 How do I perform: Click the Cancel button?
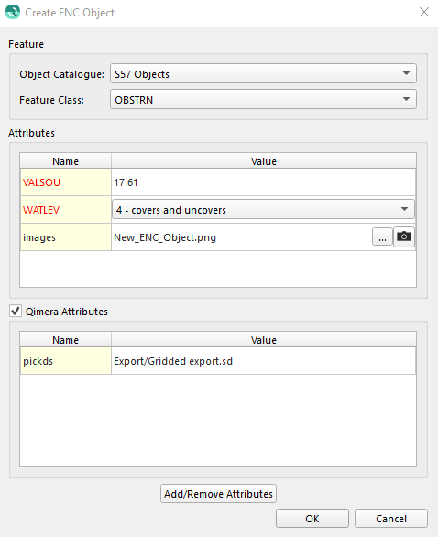point(391,518)
